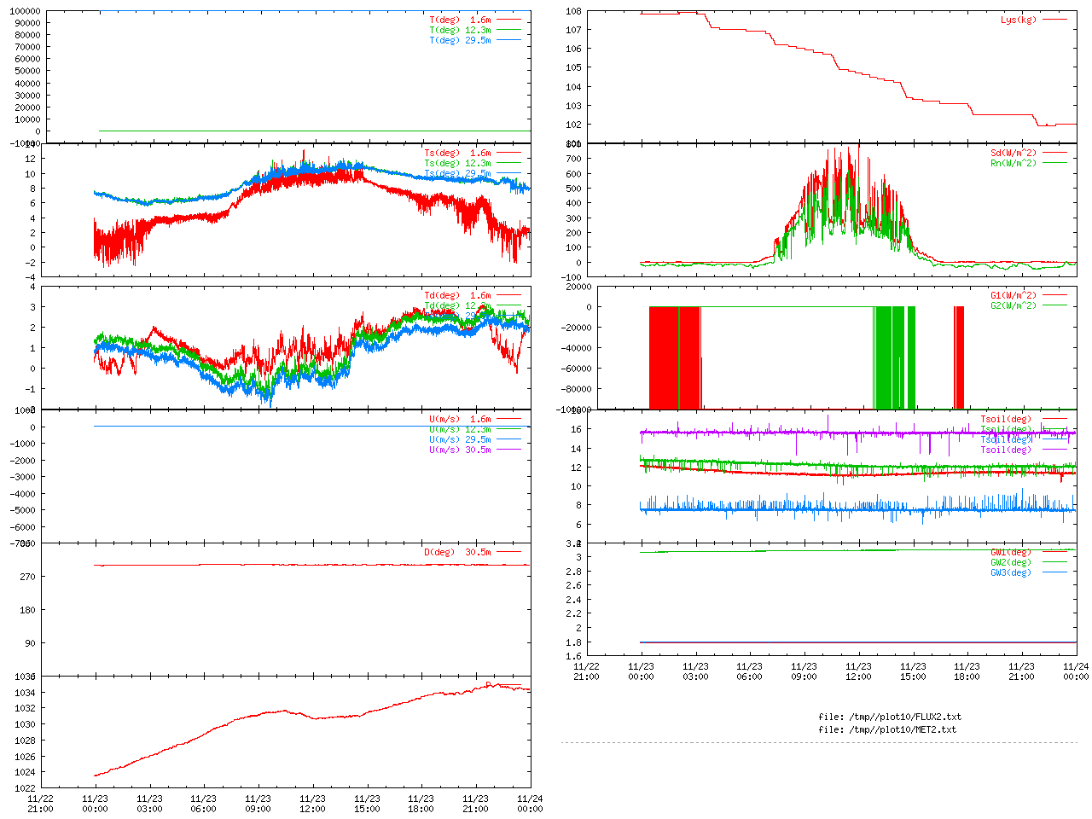
Task: Click the T(deg) 1.6m legend entry
Action: [x=460, y=20]
